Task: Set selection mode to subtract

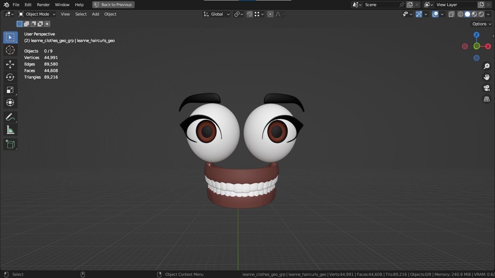Action: [33, 24]
